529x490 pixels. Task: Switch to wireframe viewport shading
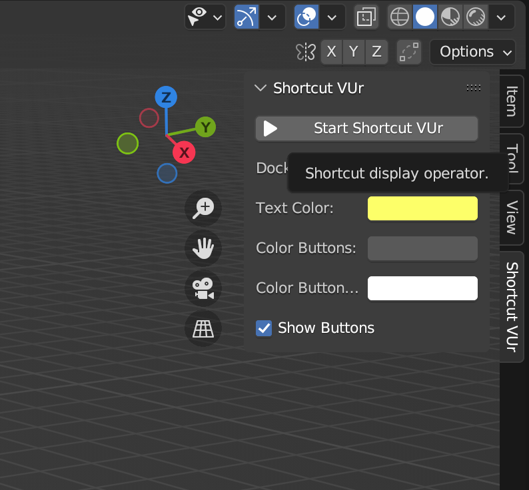tap(400, 17)
